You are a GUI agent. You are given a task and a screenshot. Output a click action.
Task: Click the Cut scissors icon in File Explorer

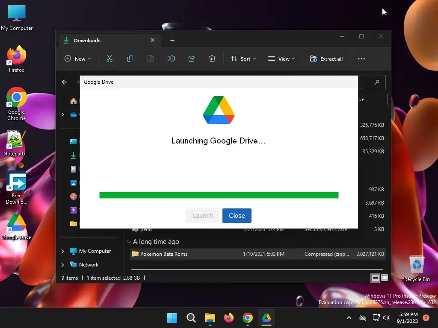pyautogui.click(x=109, y=59)
